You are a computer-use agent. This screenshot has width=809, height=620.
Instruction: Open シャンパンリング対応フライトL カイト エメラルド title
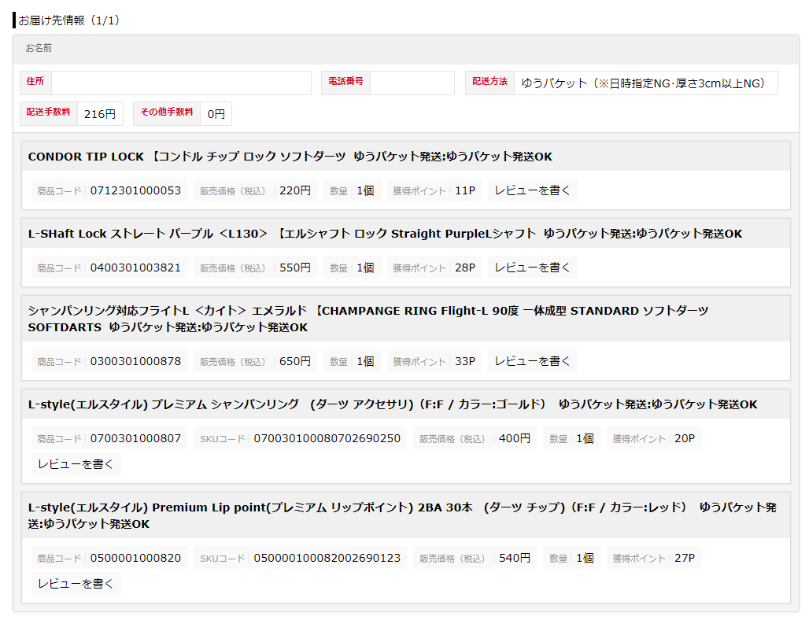[x=368, y=319]
